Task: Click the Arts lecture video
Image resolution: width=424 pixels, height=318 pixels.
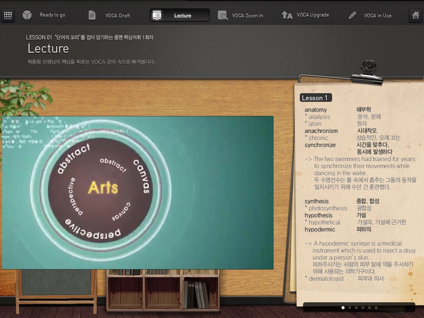Action: coord(138,193)
